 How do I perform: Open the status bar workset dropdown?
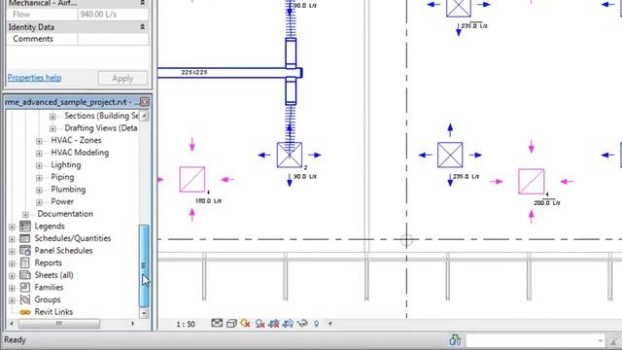(601, 340)
